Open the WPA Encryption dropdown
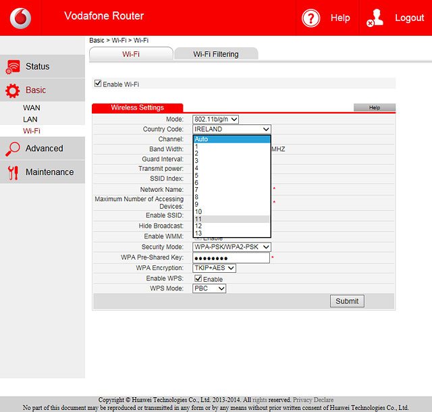The image size is (432, 412). (214, 268)
